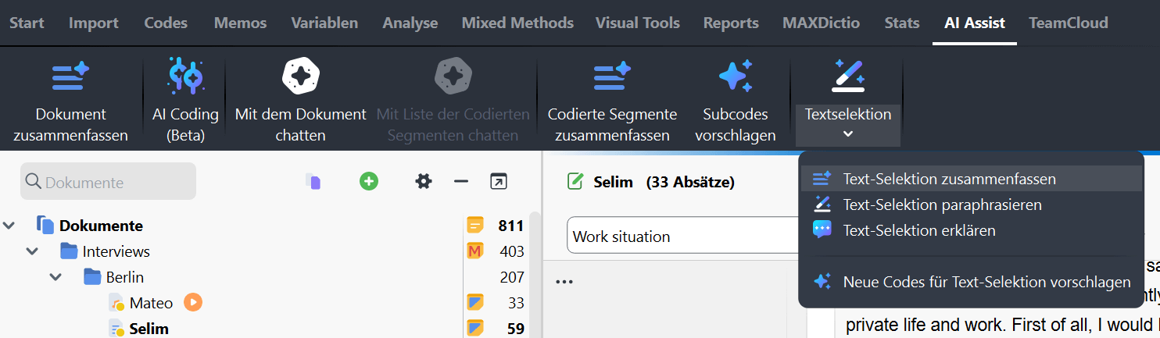Viewport: 1160px width, 338px height.
Task: Click green plus icon to add document
Action: point(369,182)
